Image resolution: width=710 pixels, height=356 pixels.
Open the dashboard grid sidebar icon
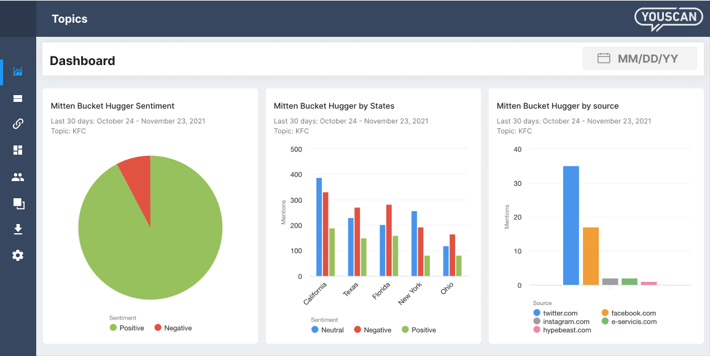(18, 150)
